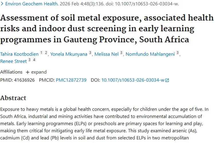Click affiliation 4 superscript after Renee Street
This screenshot has width=215, height=143.
coord(34,60)
